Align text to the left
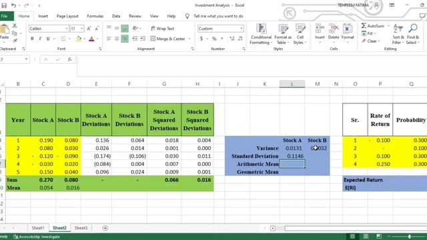 109,39
